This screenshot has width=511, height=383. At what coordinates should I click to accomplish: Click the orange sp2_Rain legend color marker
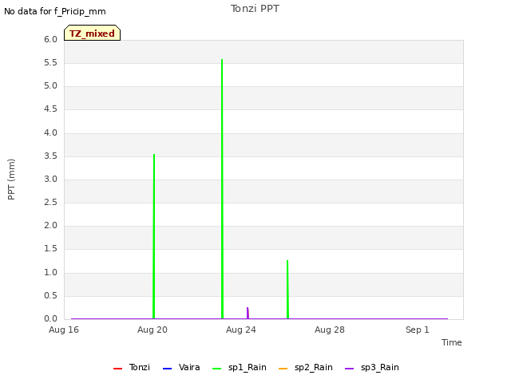283,369
